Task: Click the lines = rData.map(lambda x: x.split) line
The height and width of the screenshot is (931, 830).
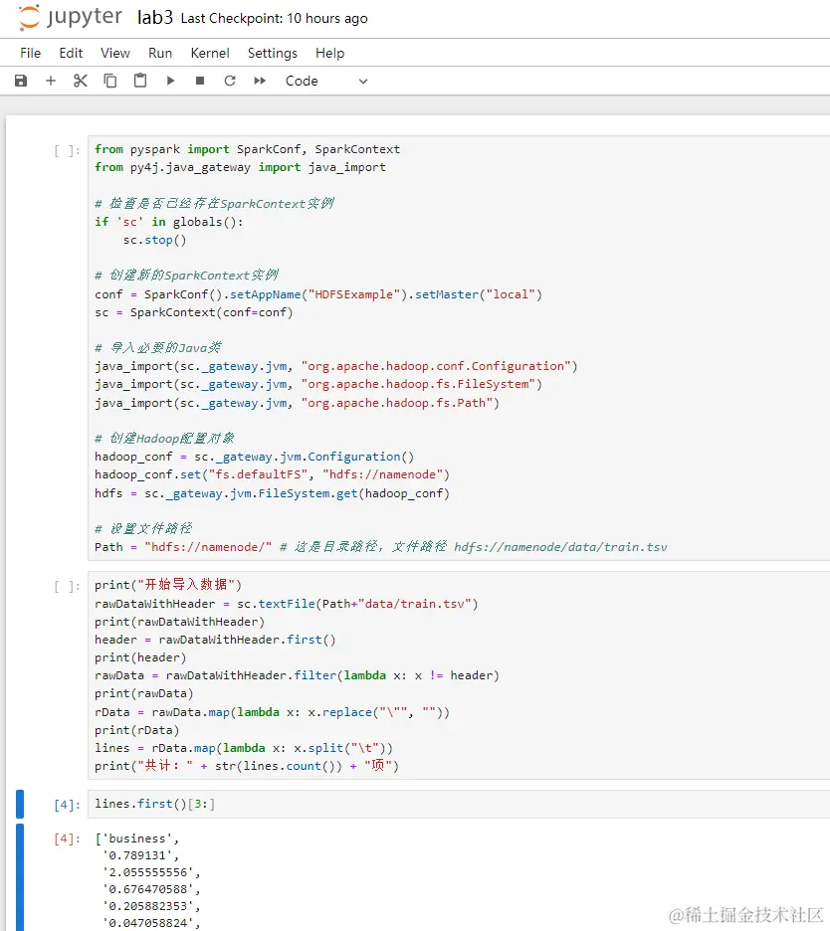Action: [x=244, y=748]
